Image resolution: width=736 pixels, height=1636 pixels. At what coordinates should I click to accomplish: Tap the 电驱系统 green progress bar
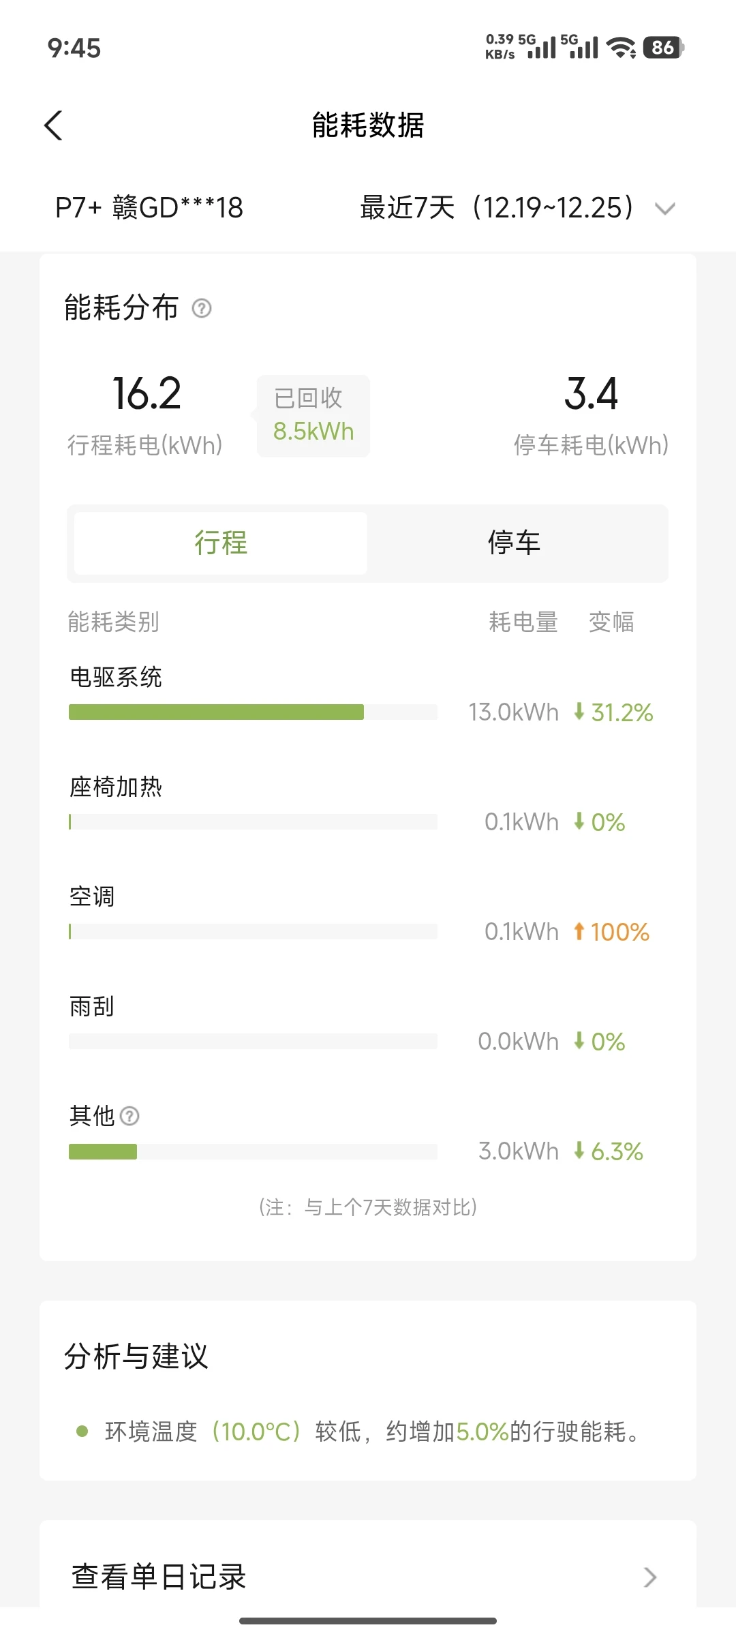216,712
